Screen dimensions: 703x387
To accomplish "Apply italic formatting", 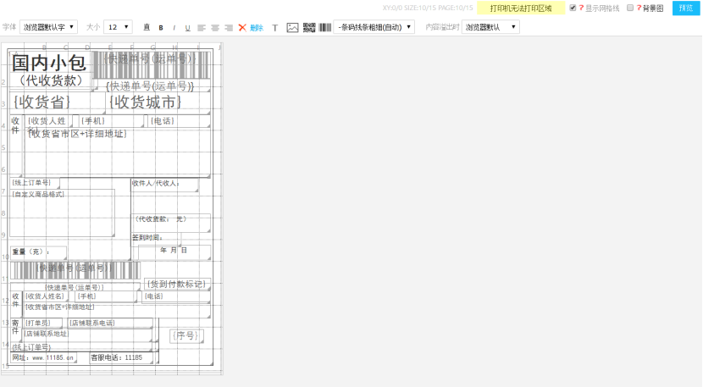I will point(174,28).
